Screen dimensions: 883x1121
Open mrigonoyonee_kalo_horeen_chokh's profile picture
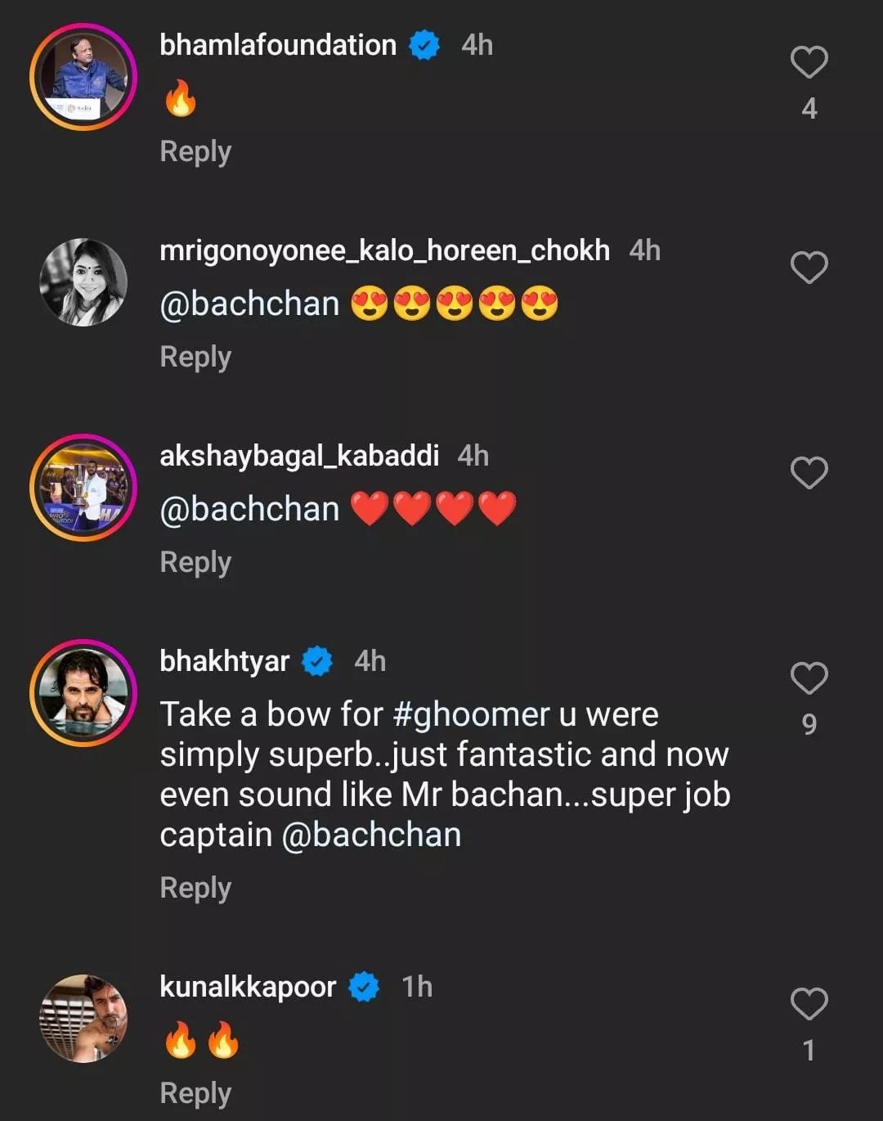[x=83, y=282]
